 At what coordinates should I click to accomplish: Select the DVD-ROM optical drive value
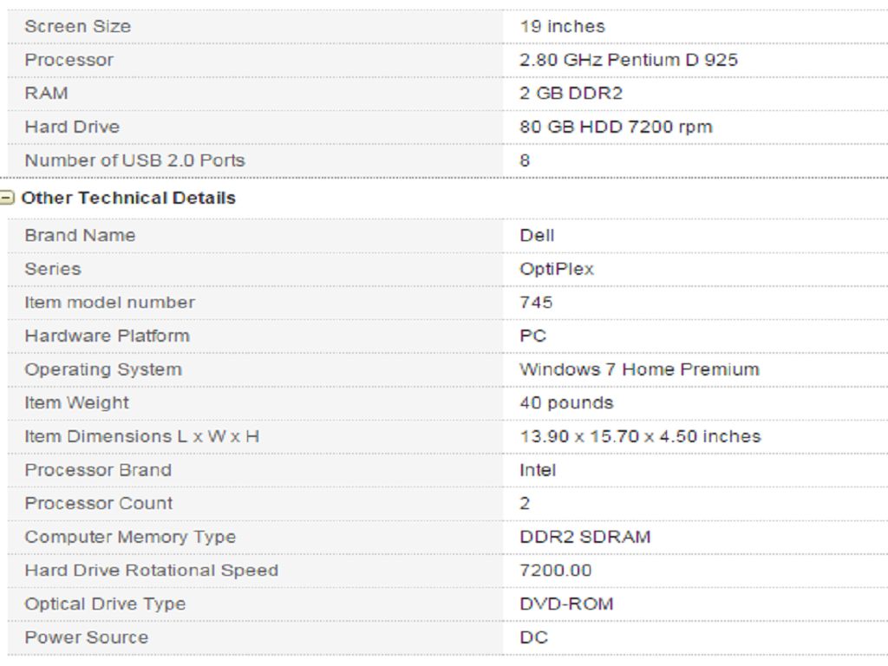click(566, 604)
